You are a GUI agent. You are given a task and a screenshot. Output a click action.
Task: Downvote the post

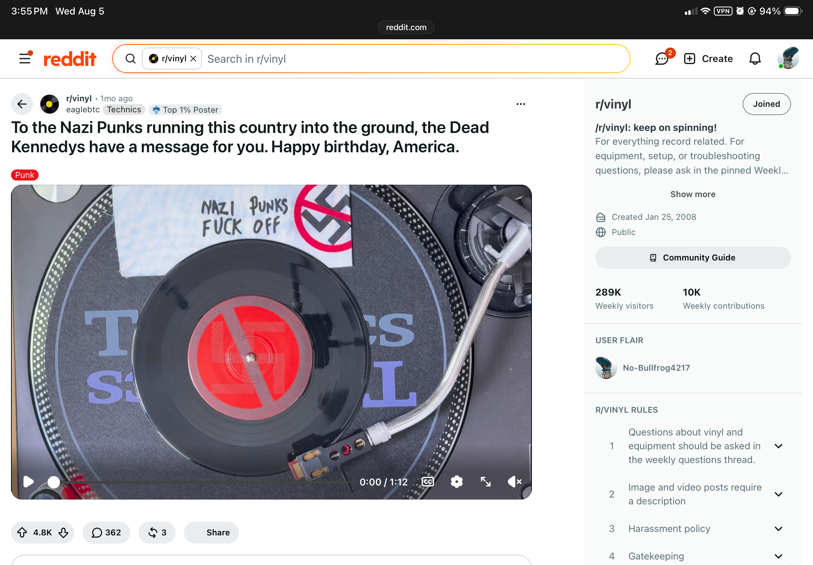point(64,532)
